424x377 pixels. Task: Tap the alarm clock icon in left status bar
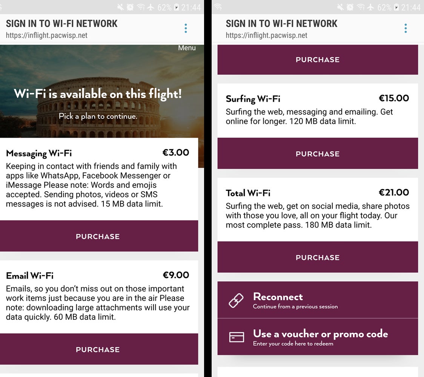[130, 7]
